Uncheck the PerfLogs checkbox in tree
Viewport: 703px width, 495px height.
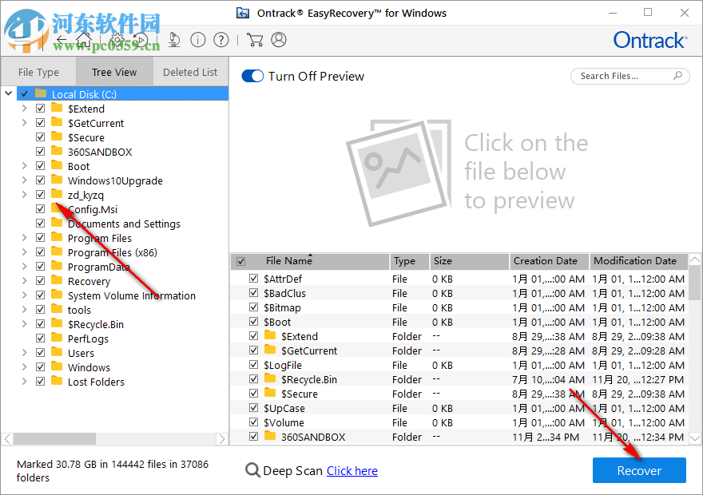pos(41,339)
